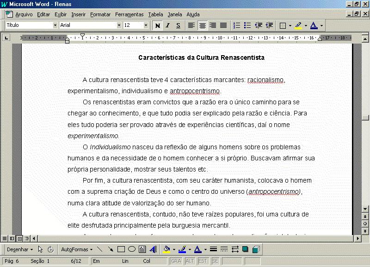Image resolution: width=370 pixels, height=267 pixels.
Task: Open line color dropdown arrow
Action: (190, 249)
